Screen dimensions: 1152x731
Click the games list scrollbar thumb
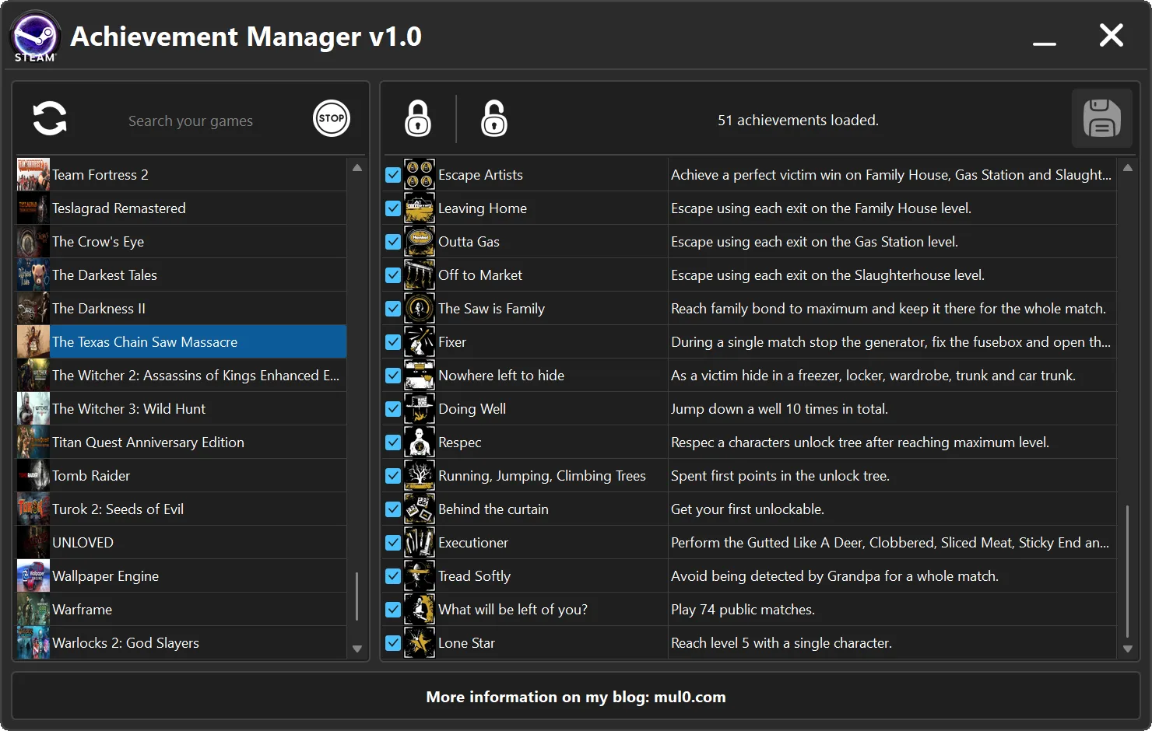click(x=357, y=596)
